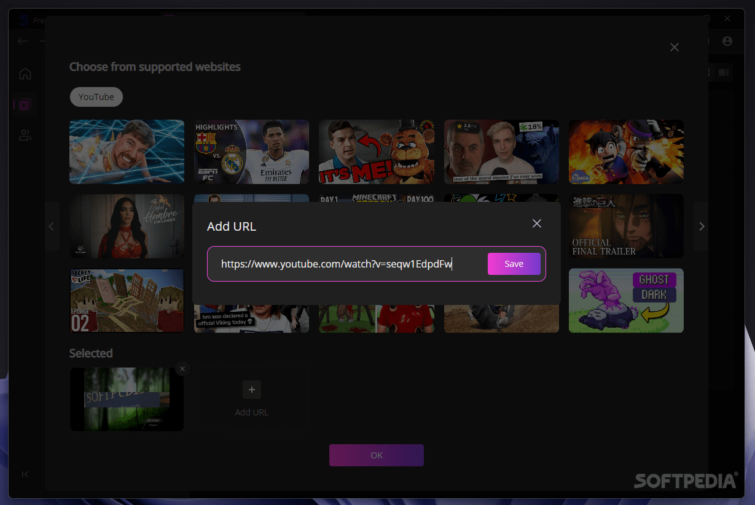Go to the previous thumbnails page
The height and width of the screenshot is (505, 755).
(x=52, y=226)
